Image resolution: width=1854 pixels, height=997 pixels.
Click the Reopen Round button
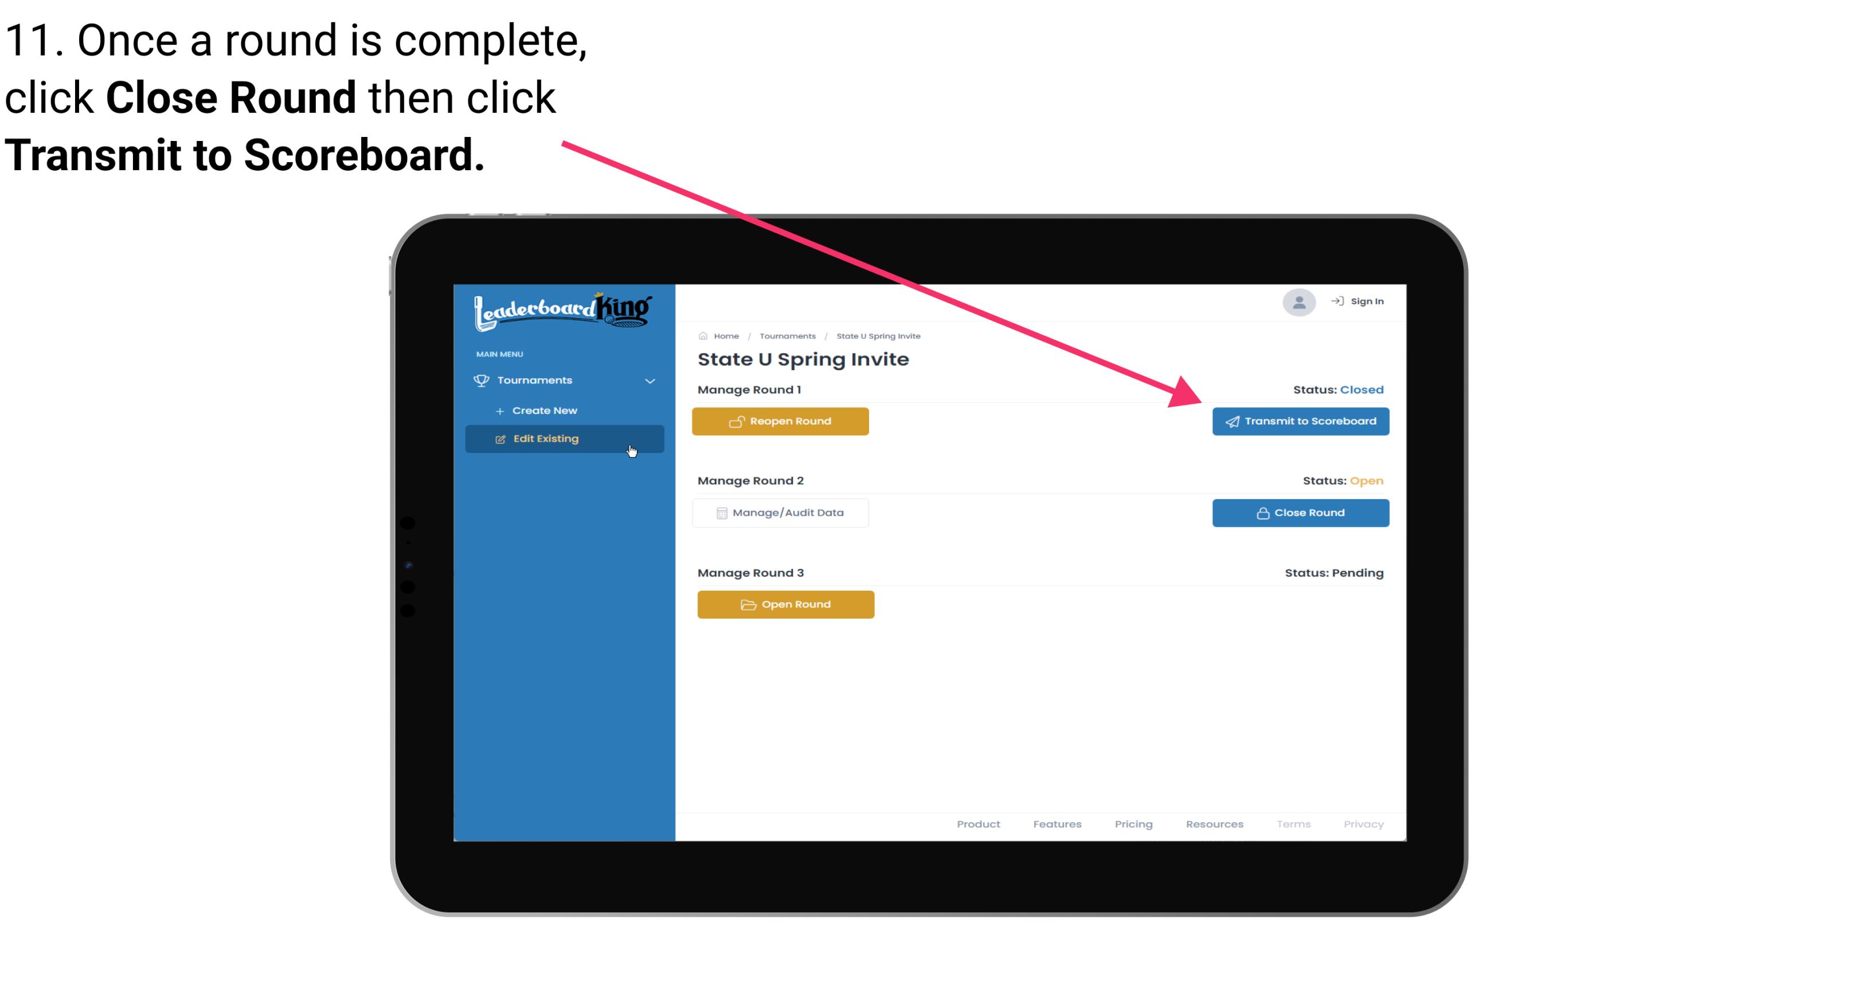pos(782,421)
